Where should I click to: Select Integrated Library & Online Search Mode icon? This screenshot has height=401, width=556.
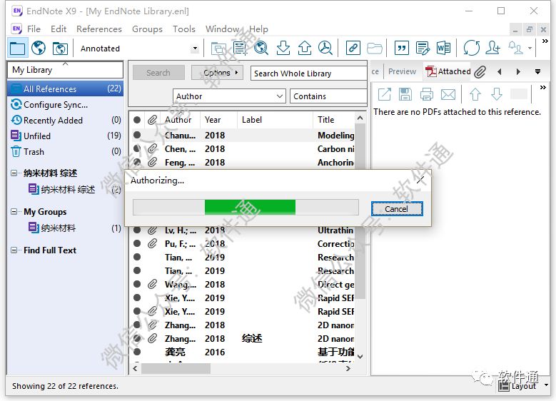click(x=60, y=49)
